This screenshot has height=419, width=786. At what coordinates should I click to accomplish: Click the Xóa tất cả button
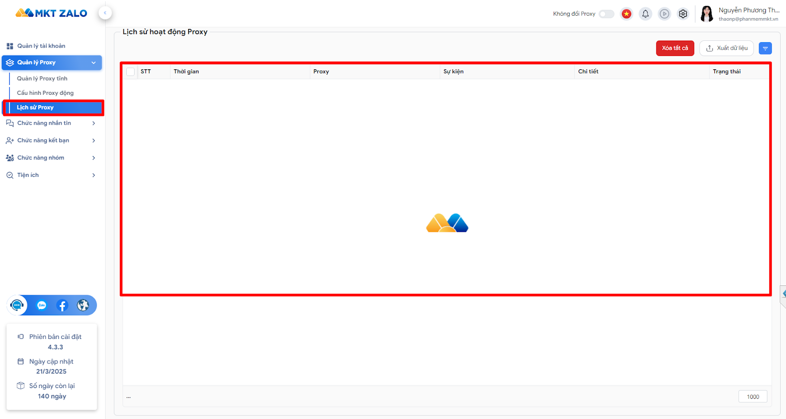click(675, 48)
